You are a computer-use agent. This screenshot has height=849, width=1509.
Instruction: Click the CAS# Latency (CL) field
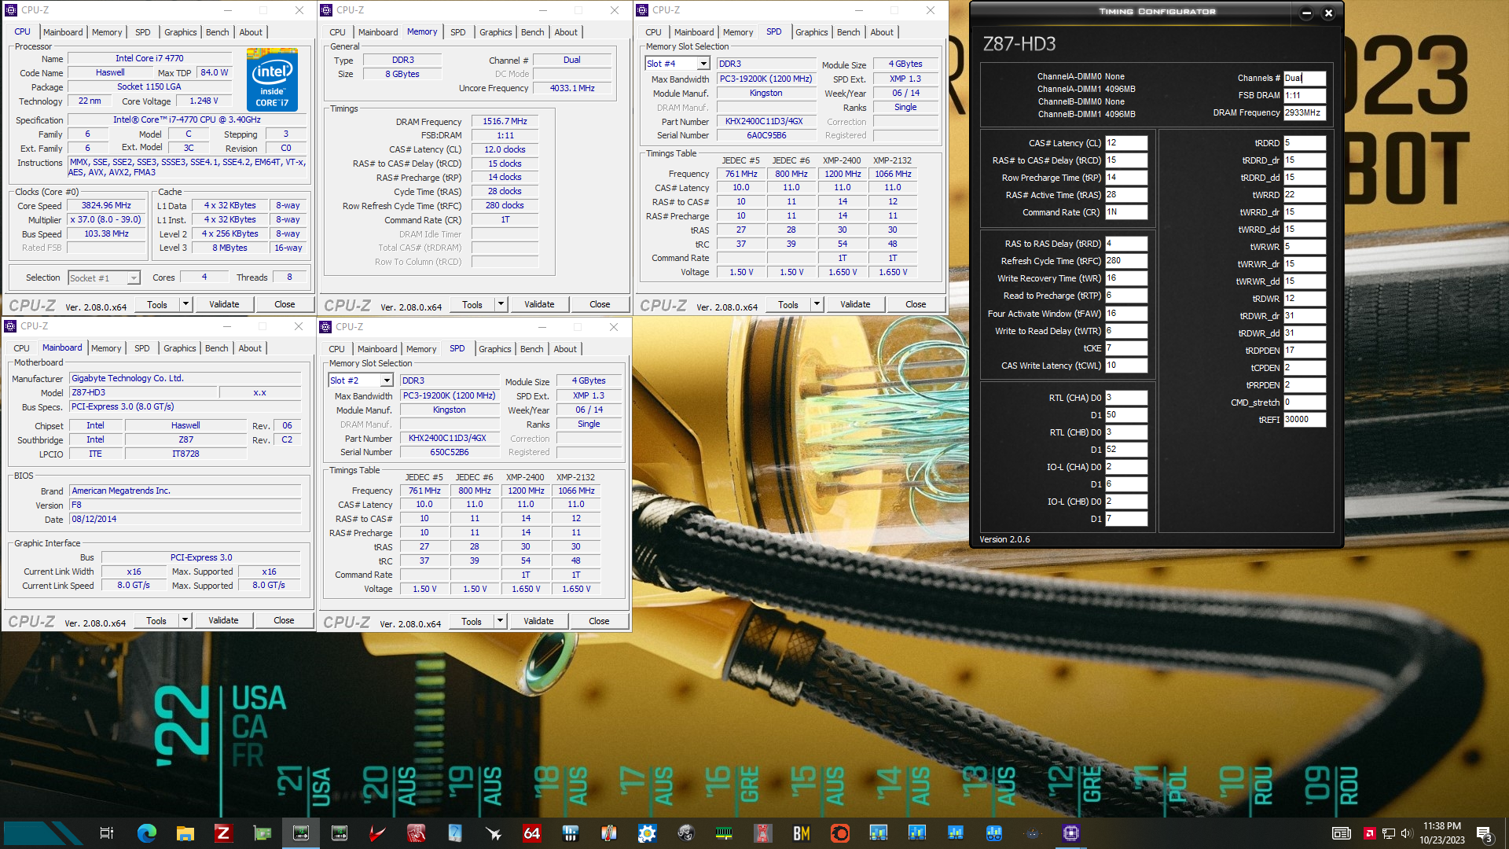tap(1126, 143)
